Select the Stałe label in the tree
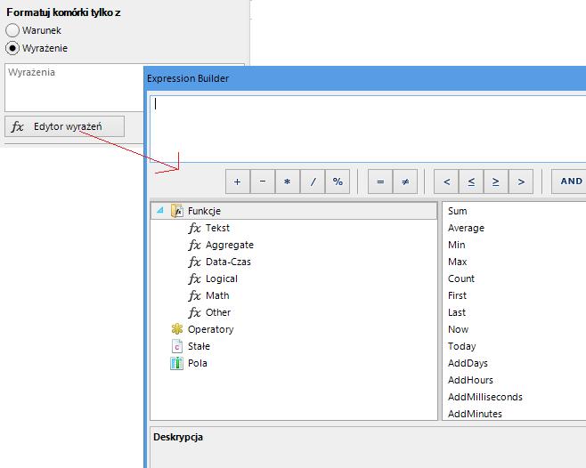Viewport: 586px width, 468px height. (199, 346)
